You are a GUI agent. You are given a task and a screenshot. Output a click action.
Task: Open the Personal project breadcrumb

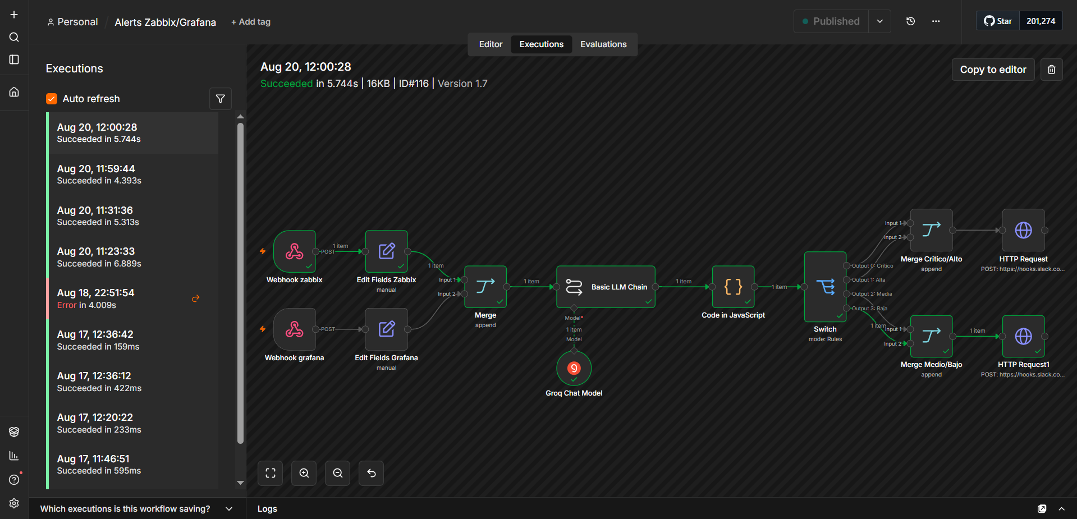tap(72, 22)
